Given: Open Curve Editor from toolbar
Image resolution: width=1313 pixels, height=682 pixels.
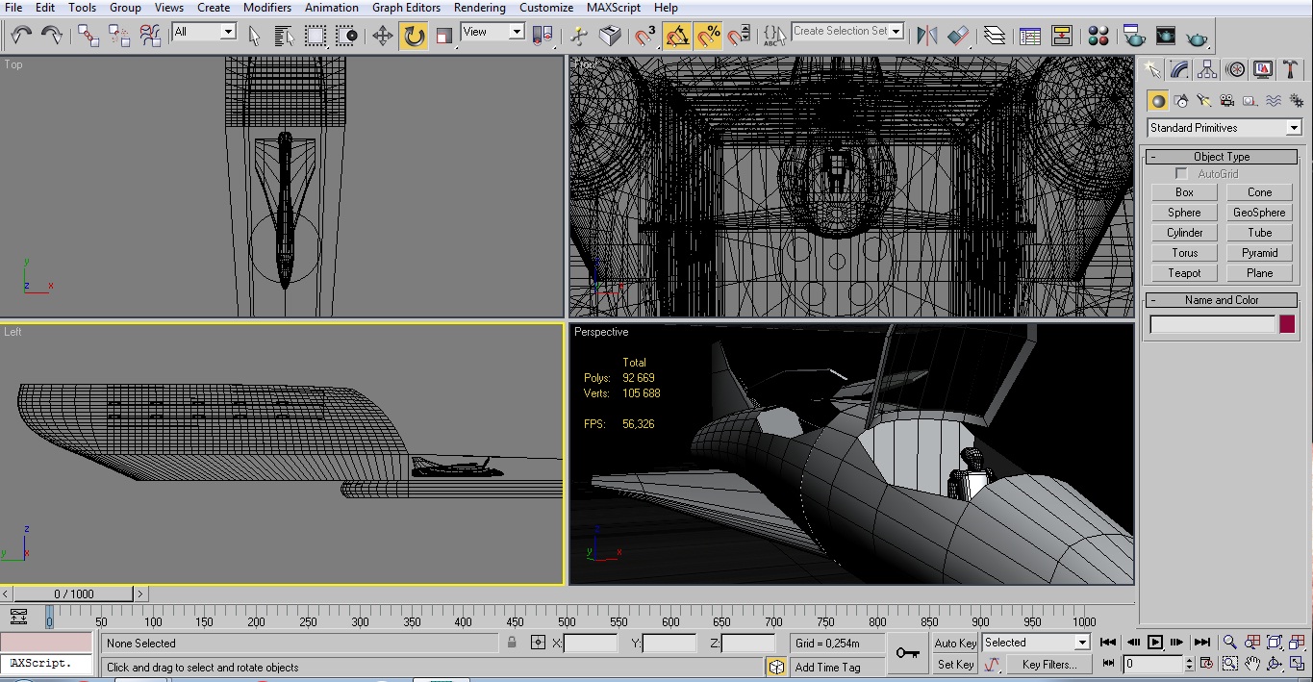Looking at the screenshot, I should (1030, 37).
